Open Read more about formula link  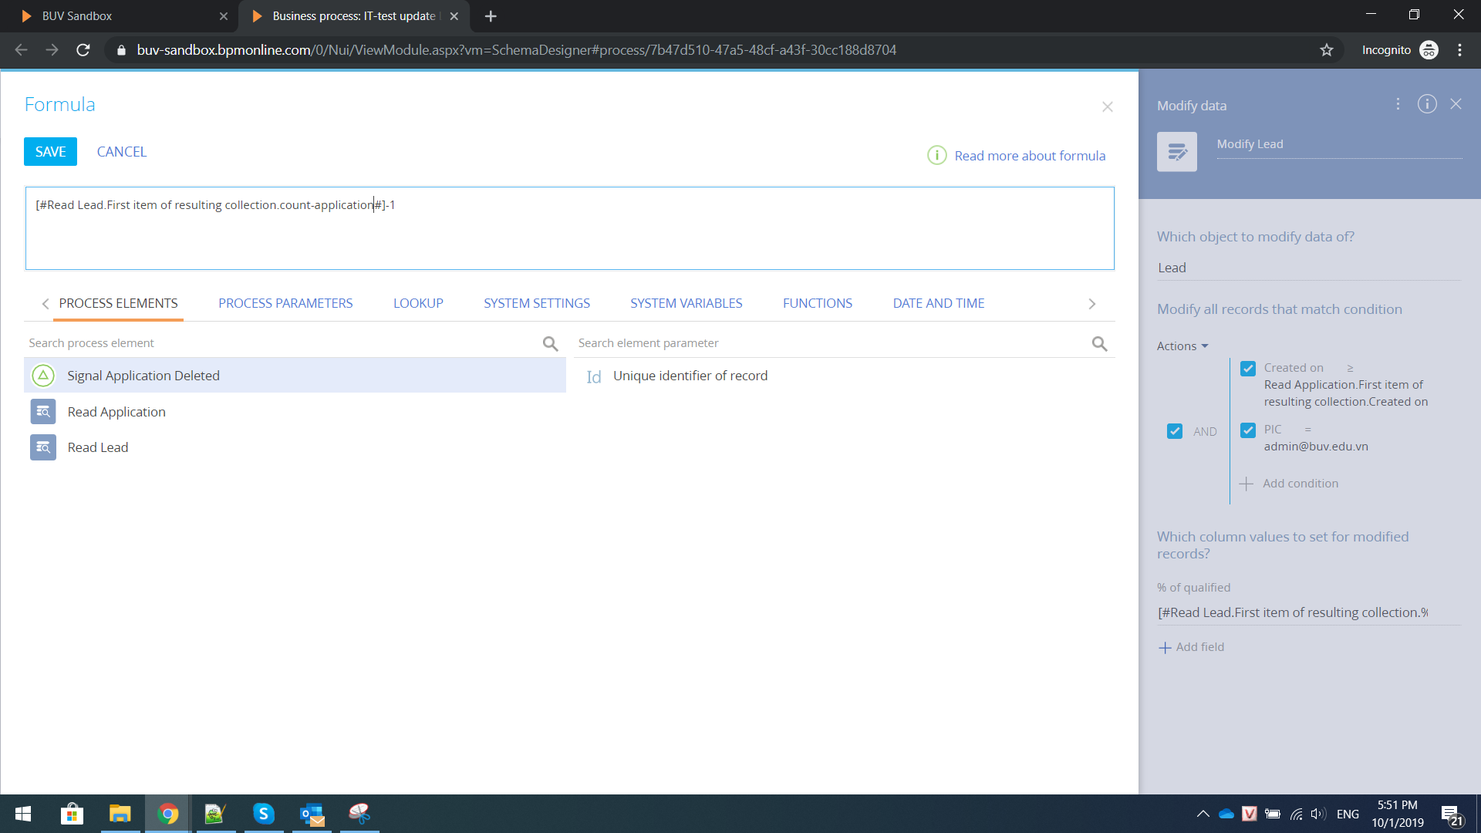point(1030,156)
